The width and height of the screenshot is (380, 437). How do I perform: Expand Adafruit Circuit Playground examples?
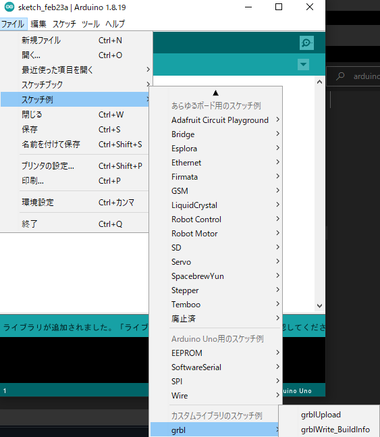tap(216, 120)
